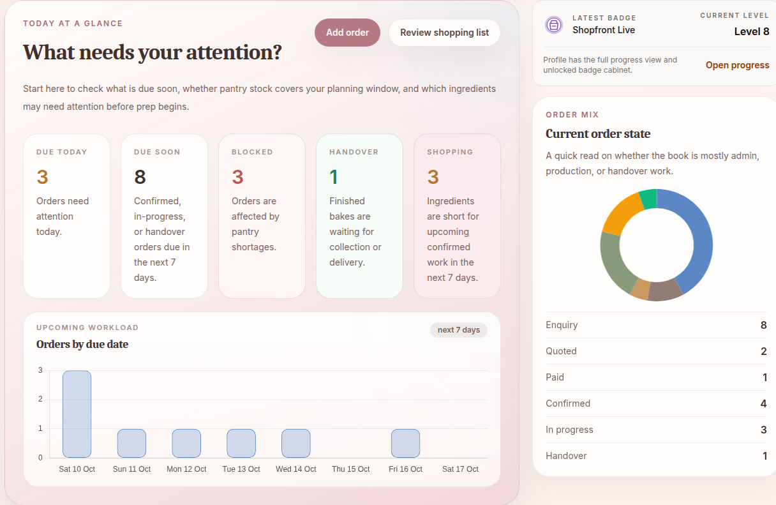The height and width of the screenshot is (505, 776).
Task: Click the Shopfront Live badge name
Action: (x=604, y=30)
